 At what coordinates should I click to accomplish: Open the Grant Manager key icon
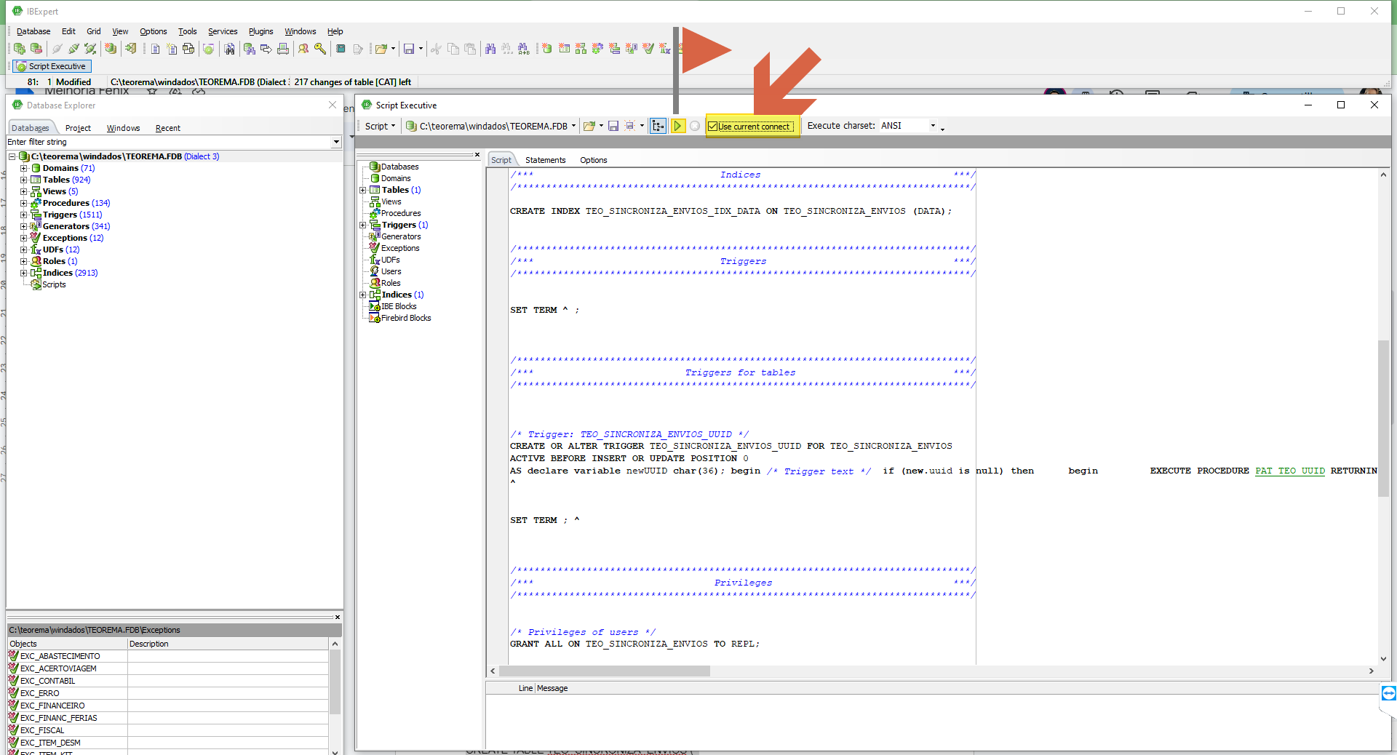coord(320,49)
